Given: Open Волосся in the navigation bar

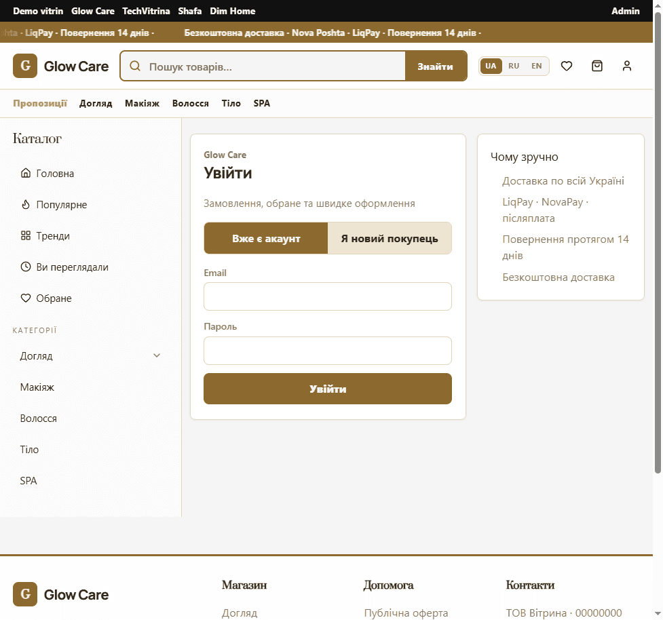Looking at the screenshot, I should click(x=191, y=104).
